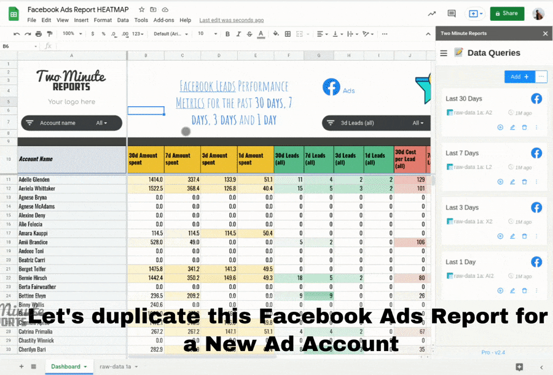
Task: Click the 'Last edit was seconds ago' link
Action: point(232,20)
